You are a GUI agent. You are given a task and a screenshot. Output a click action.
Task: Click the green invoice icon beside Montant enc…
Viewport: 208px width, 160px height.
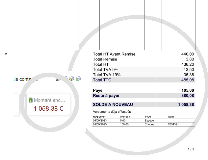coord(31,100)
